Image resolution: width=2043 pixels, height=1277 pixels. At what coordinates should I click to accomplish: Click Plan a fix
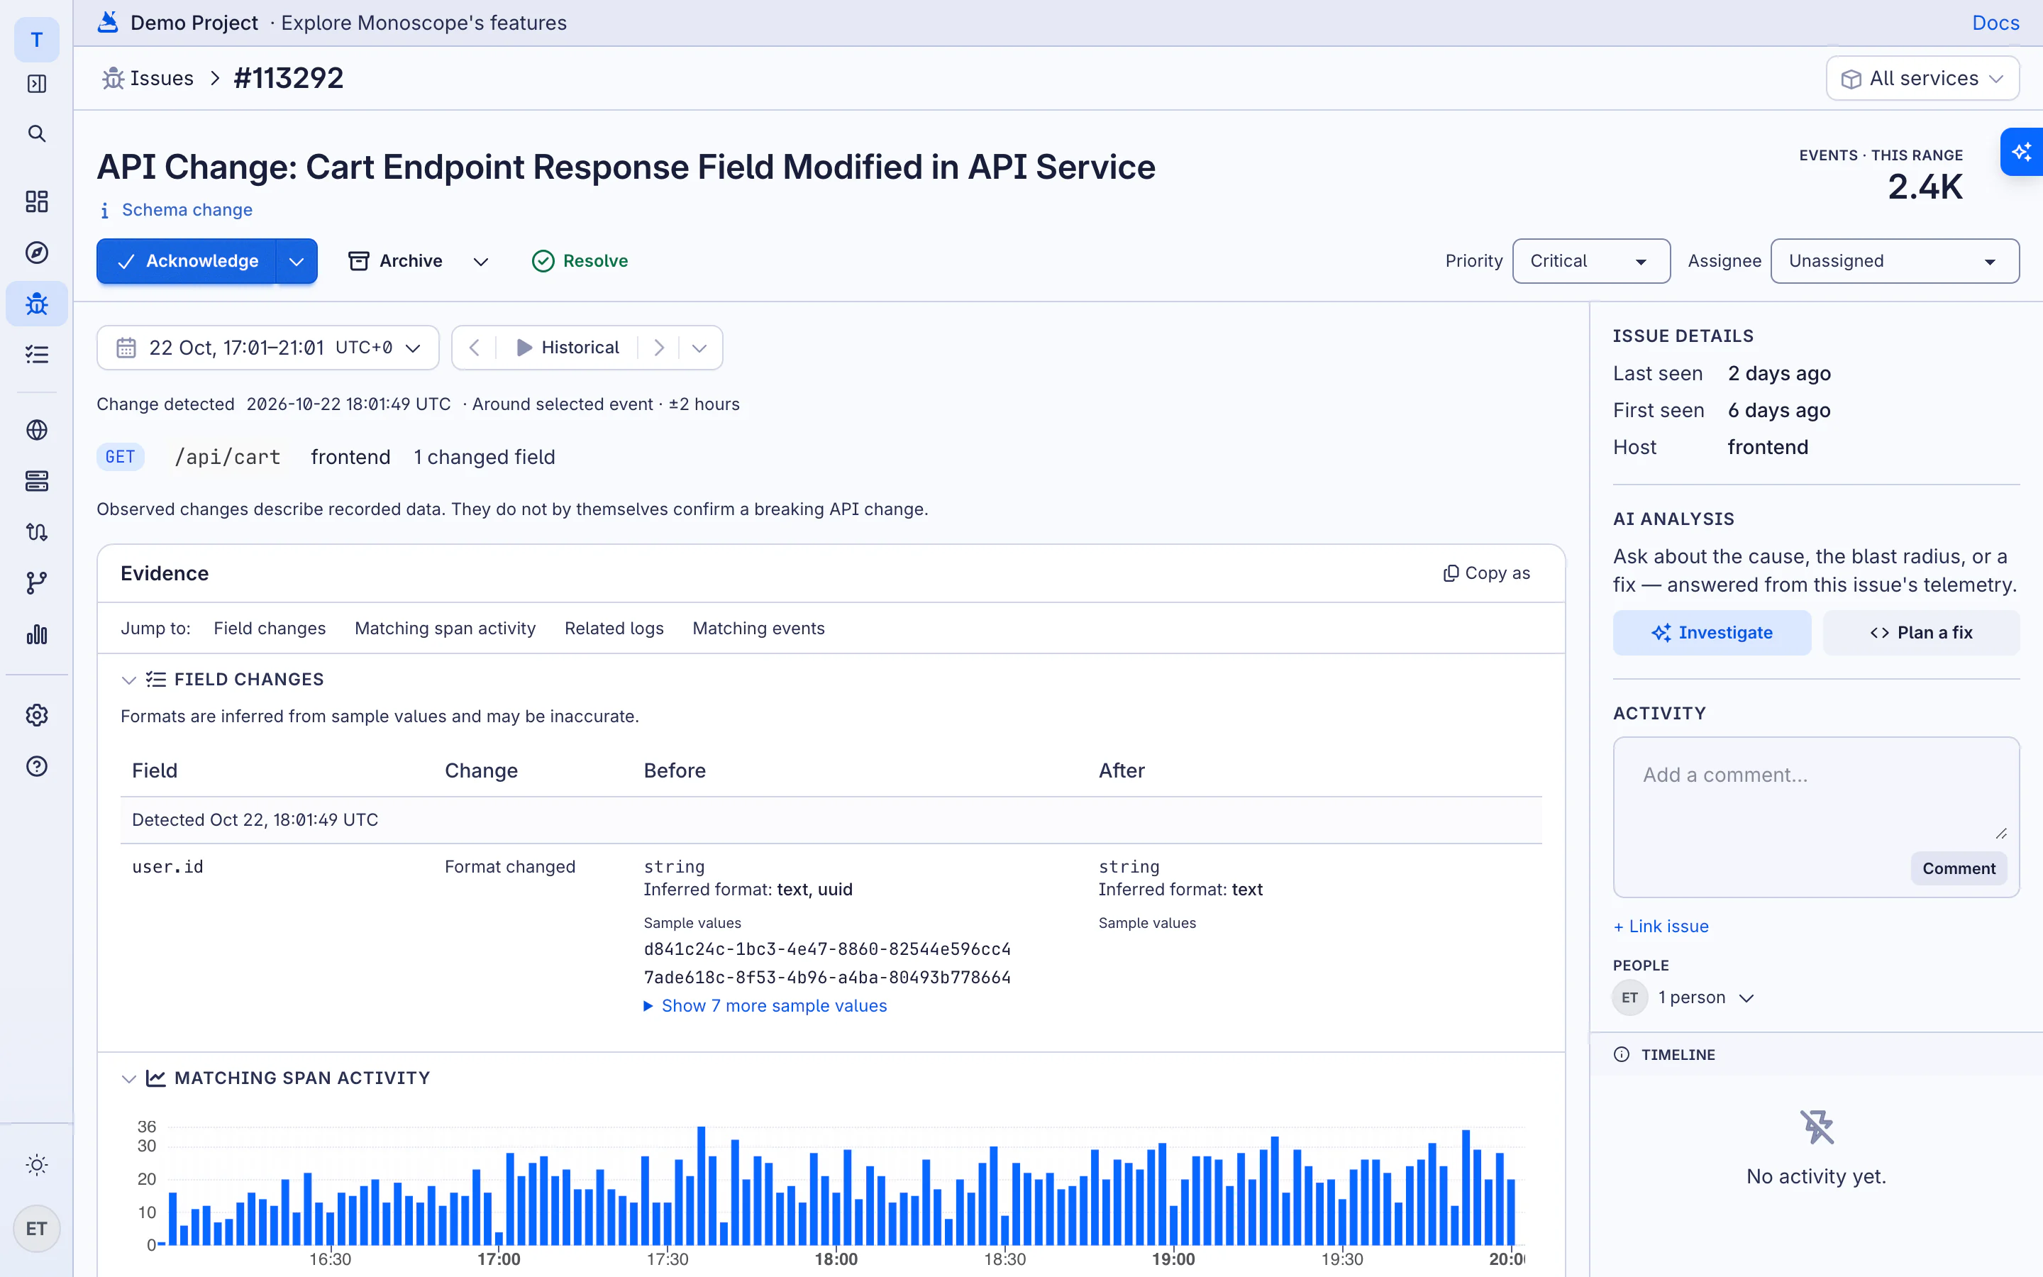click(x=1922, y=633)
